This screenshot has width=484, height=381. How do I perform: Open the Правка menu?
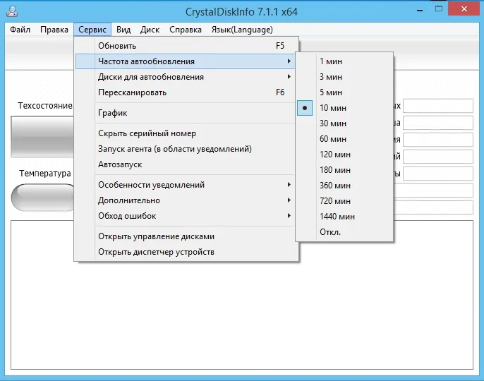click(54, 30)
